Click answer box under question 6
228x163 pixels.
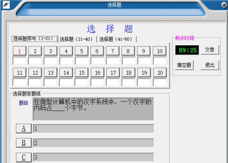97,61
